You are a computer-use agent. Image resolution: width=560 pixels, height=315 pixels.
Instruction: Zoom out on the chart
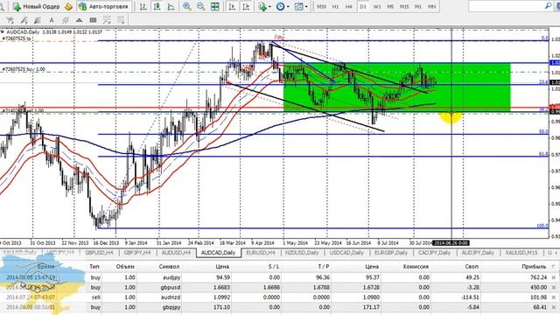tap(200, 6)
